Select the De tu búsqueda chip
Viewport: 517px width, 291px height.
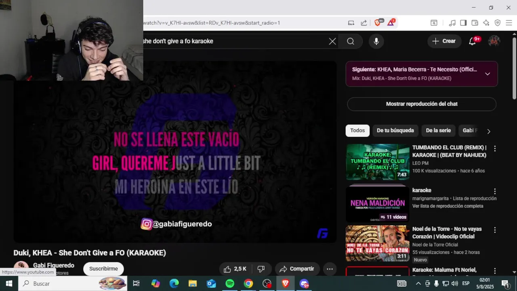click(395, 131)
